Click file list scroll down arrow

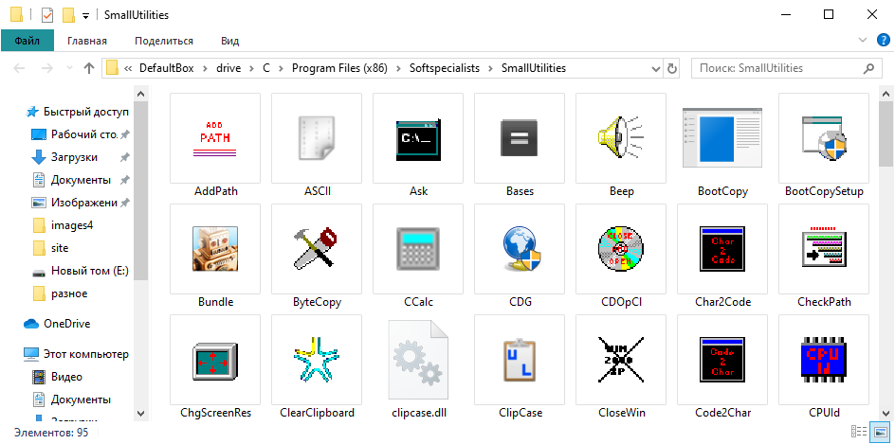[x=886, y=413]
